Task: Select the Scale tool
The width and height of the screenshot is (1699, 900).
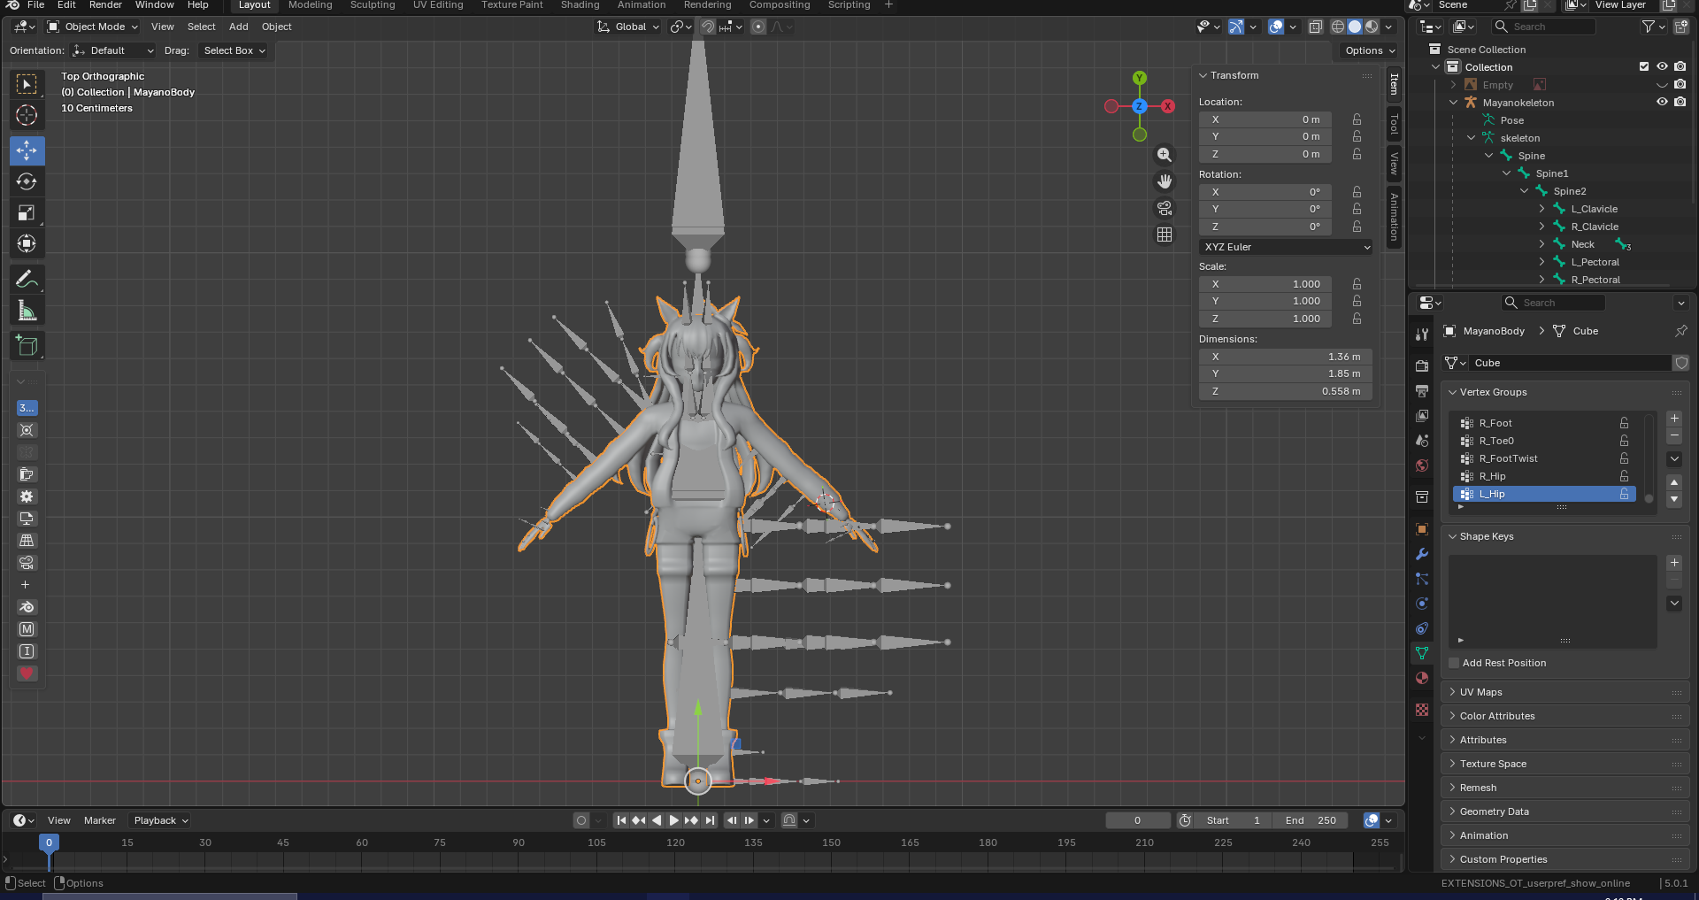Action: click(x=27, y=212)
